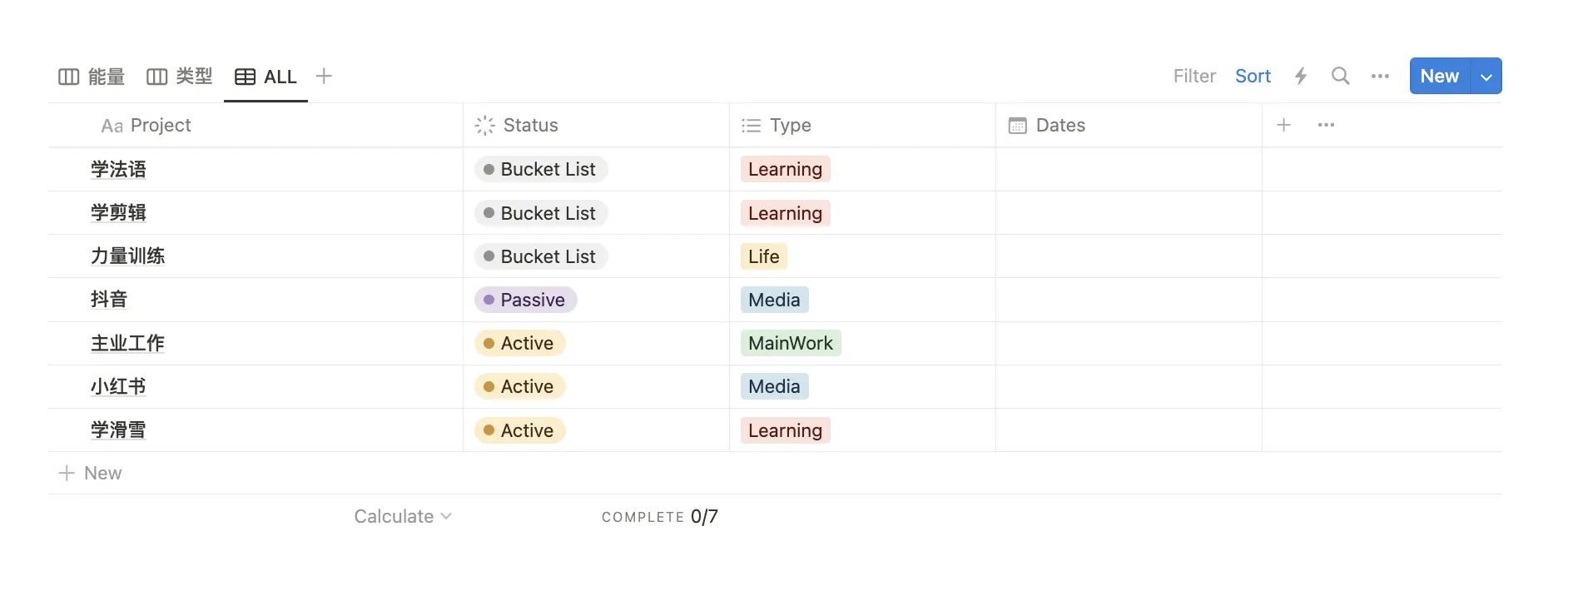Add a new view with plus icon
This screenshot has height=601, width=1578.
coord(325,77)
